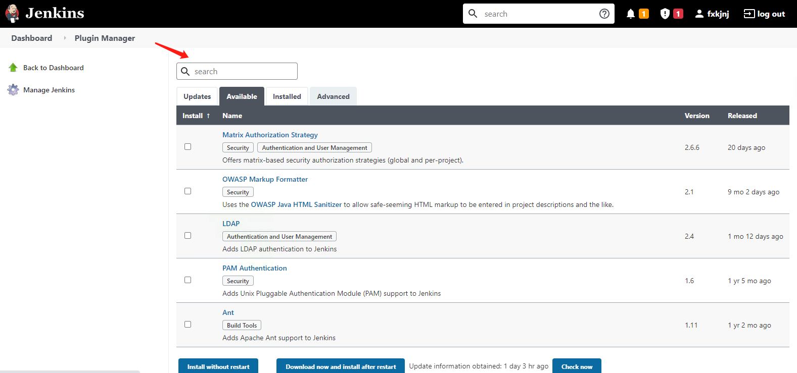Select the Ant plugin checkbox
Screen dimensions: 797x373
188,325
